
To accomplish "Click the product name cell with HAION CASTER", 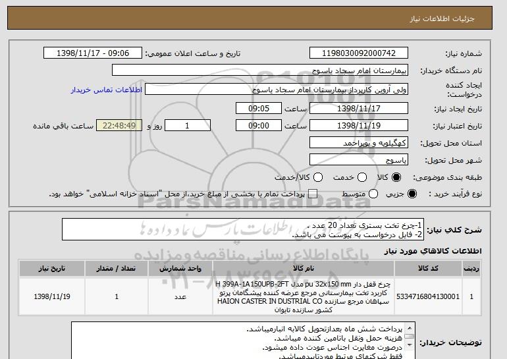I will click(304, 296).
